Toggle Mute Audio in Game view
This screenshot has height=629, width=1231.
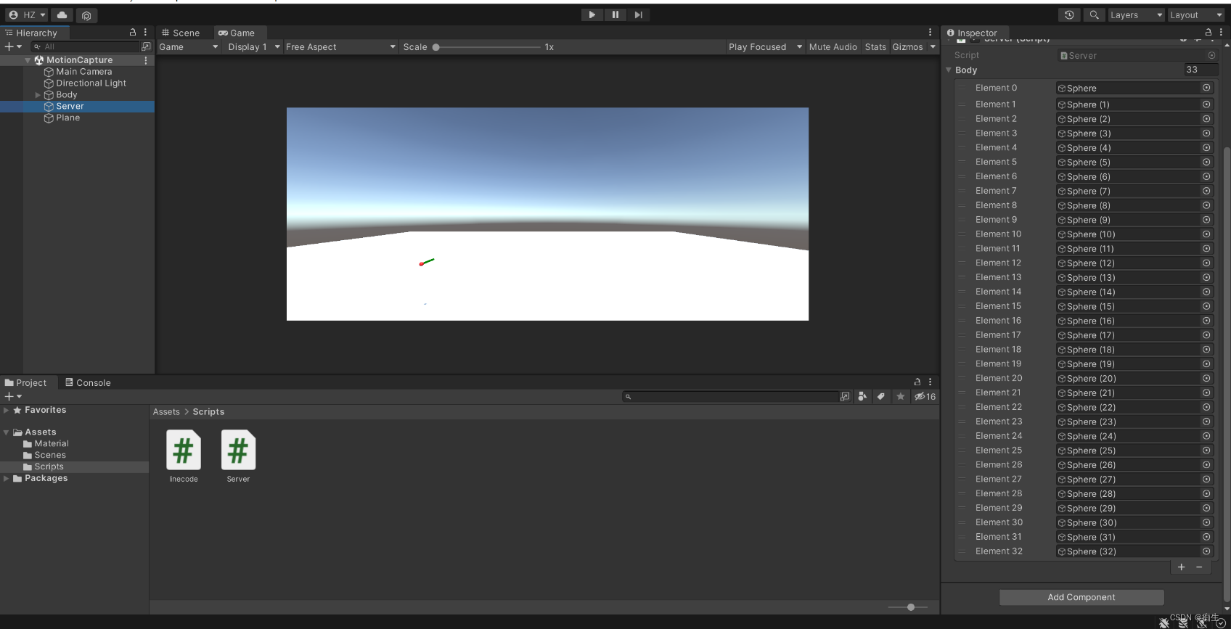point(833,47)
